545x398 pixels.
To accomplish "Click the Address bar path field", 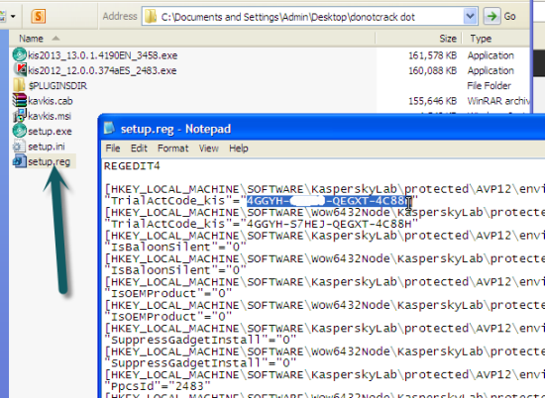I will (x=309, y=16).
